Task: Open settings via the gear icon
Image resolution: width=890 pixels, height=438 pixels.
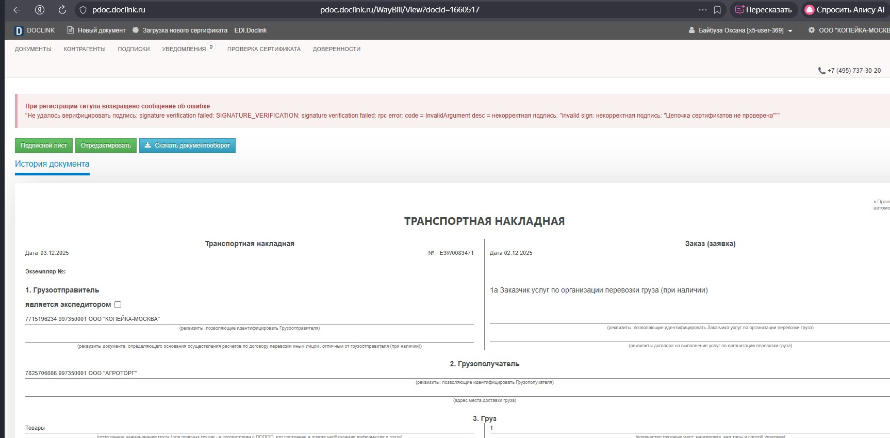Action: (x=812, y=30)
